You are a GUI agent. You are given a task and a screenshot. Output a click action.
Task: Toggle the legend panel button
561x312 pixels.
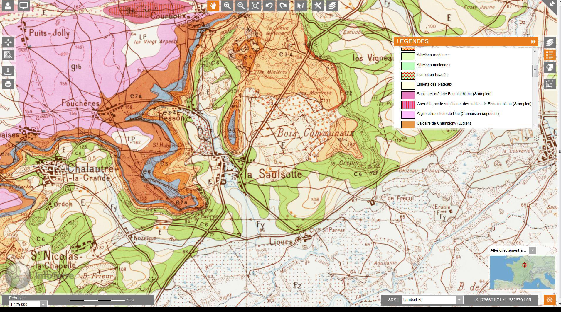pos(550,55)
